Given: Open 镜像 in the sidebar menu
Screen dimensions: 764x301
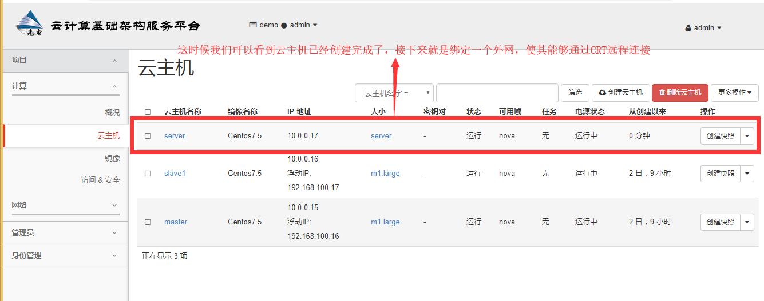Looking at the screenshot, I should pos(112,158).
